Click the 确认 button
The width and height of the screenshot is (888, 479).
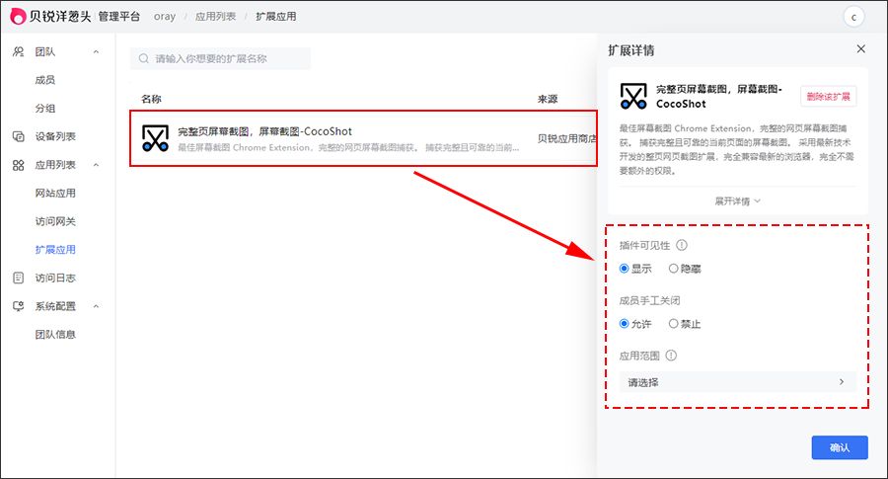point(840,447)
